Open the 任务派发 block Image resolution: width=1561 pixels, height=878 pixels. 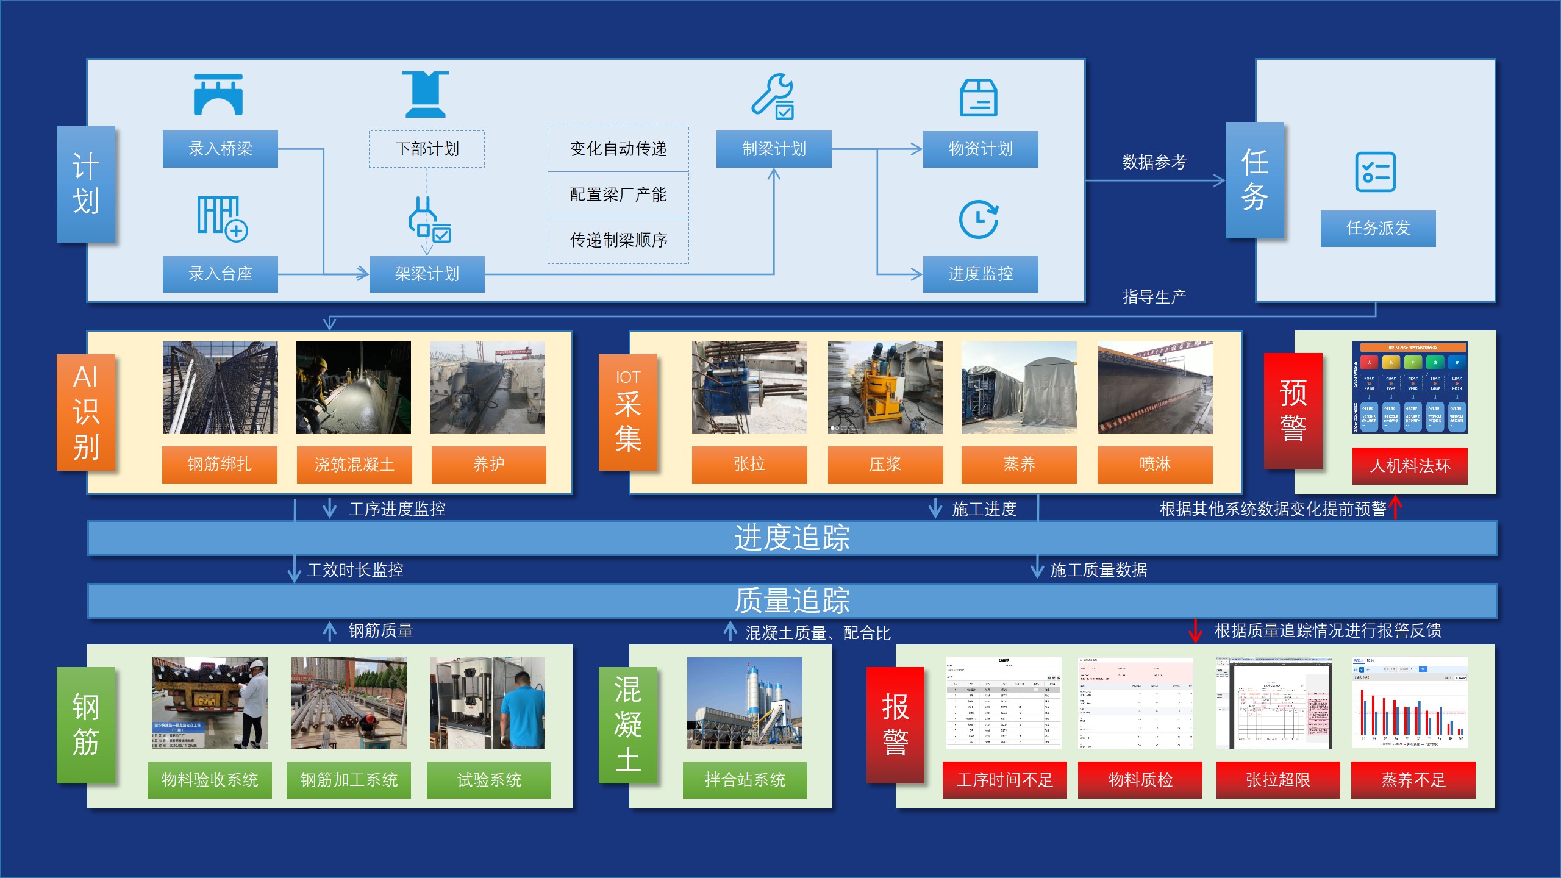(x=1378, y=228)
